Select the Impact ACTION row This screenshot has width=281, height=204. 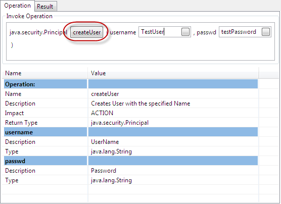tap(131, 113)
